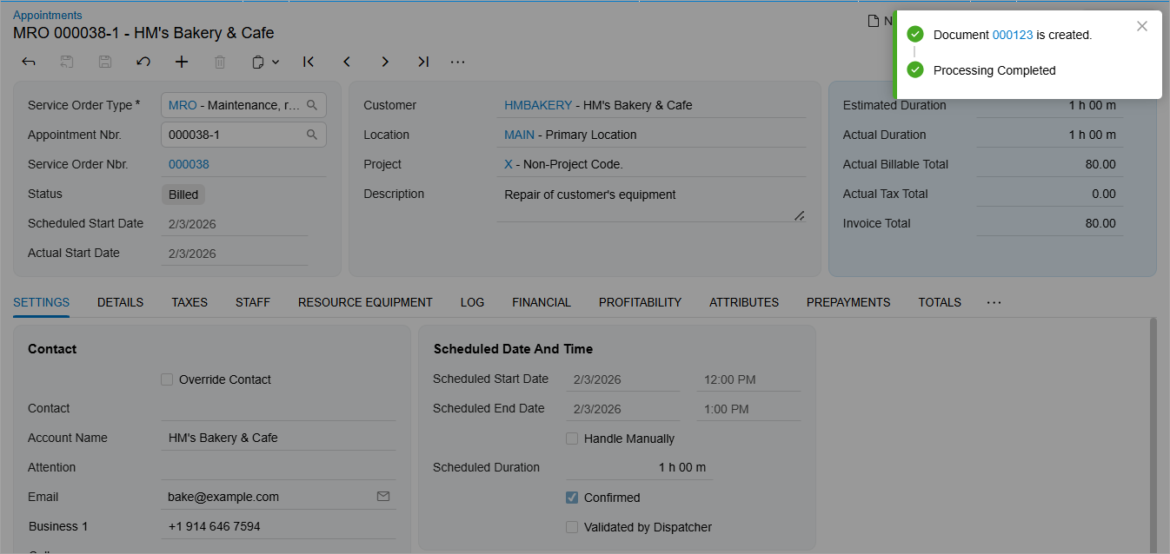Click the email envelope icon
The width and height of the screenshot is (1170, 554).
(x=383, y=497)
